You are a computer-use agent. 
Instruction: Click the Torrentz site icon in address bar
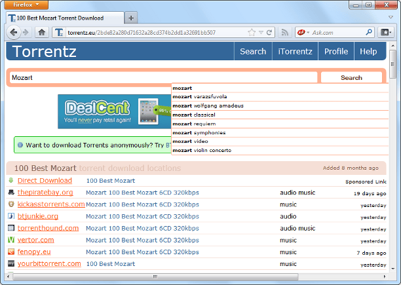point(59,33)
